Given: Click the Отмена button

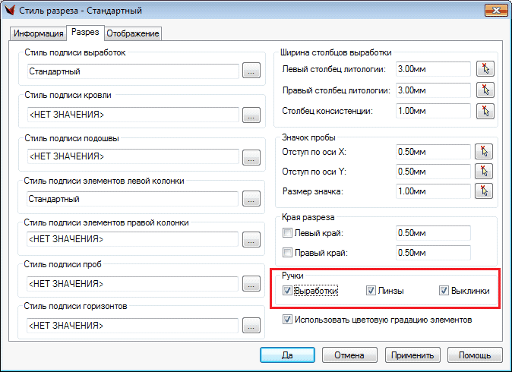Looking at the screenshot, I should (x=349, y=355).
